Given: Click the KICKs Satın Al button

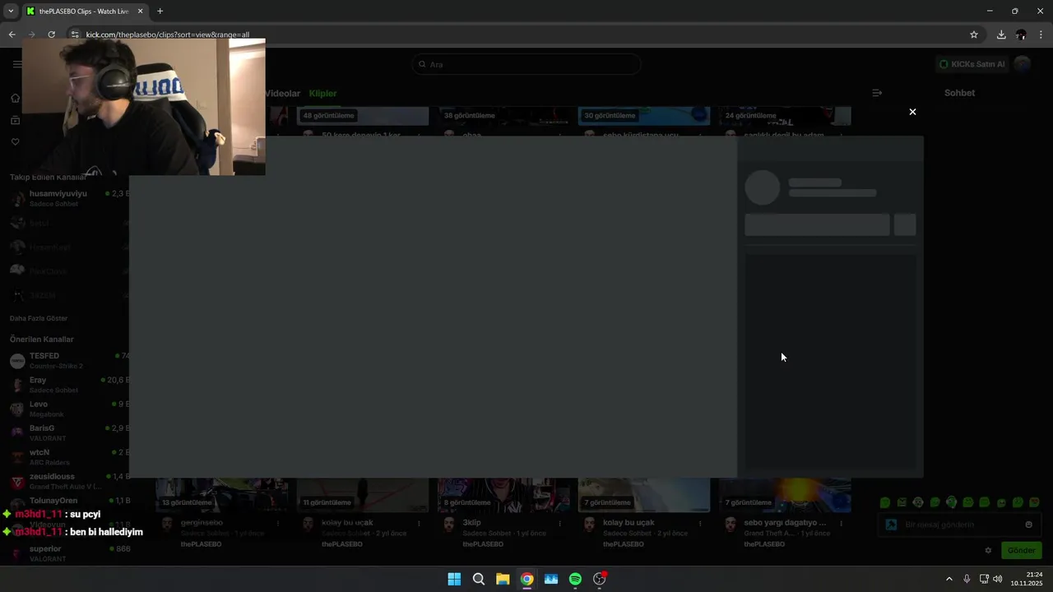Looking at the screenshot, I should click(972, 64).
